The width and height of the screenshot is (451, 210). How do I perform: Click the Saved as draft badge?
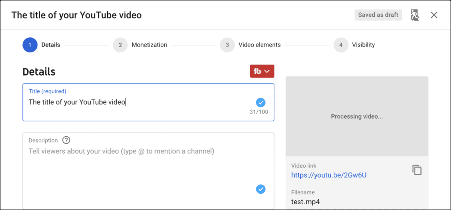point(378,15)
